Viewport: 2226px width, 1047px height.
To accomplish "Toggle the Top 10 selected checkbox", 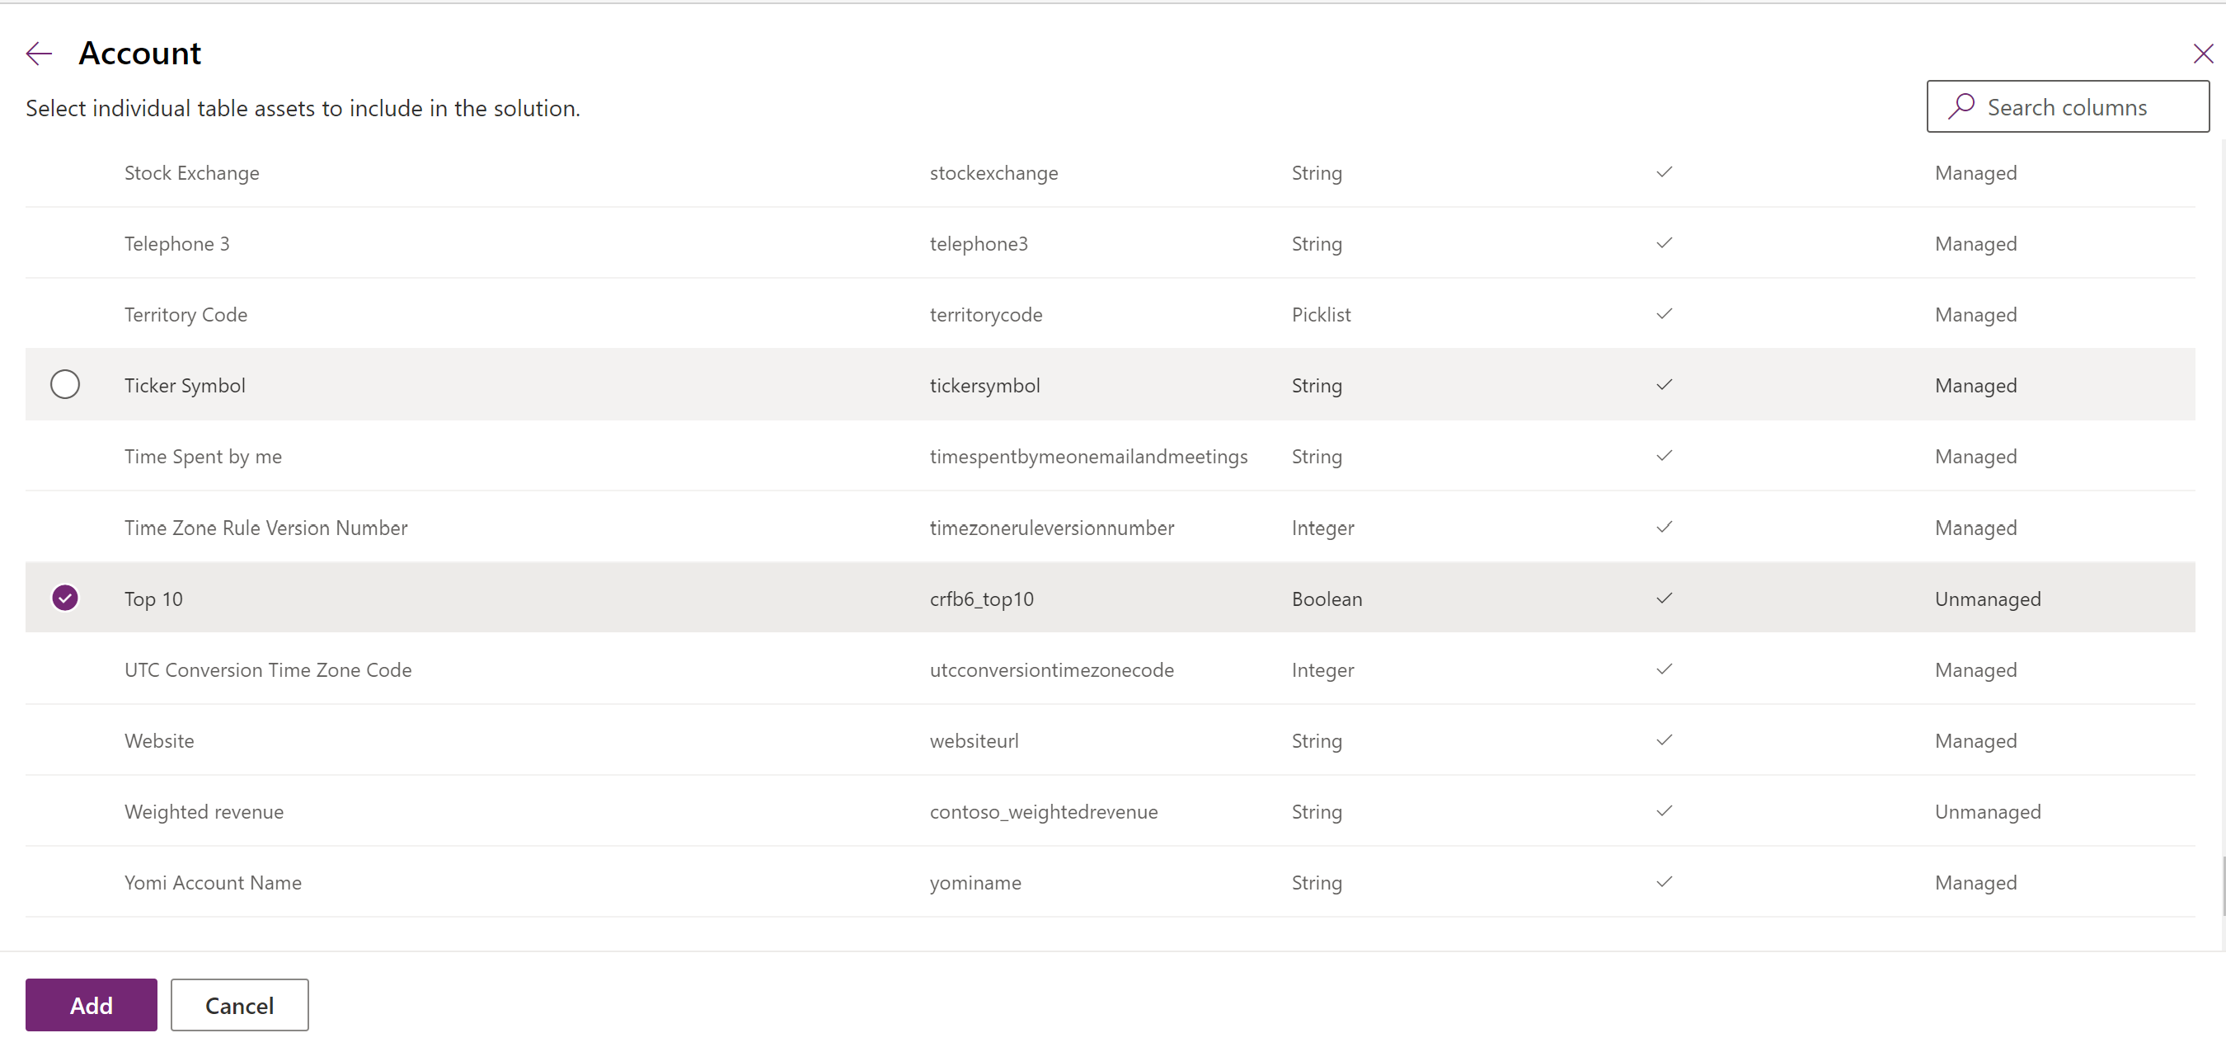I will [x=65, y=597].
